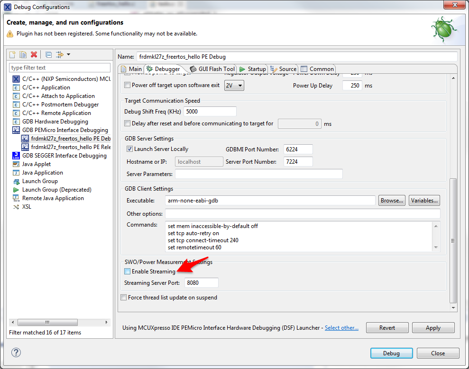Viewport: 469px width, 369px height.
Task: Click the C/C++ Application tree icon
Action: click(x=16, y=88)
